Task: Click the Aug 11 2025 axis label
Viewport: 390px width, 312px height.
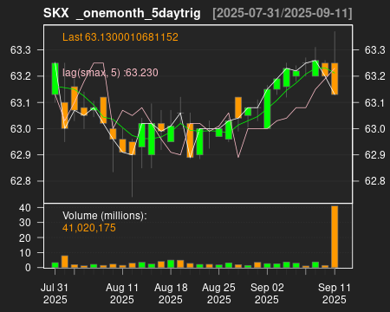Action: (x=122, y=294)
